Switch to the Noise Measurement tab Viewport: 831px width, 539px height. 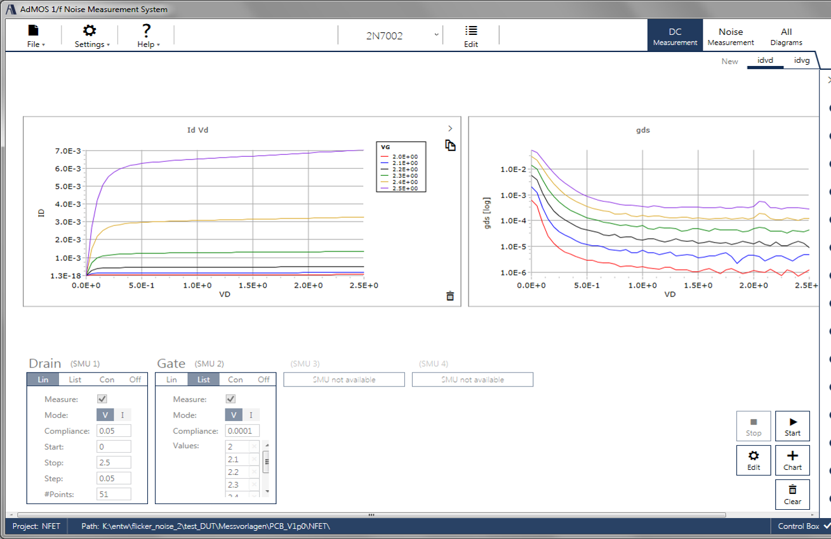(x=731, y=36)
